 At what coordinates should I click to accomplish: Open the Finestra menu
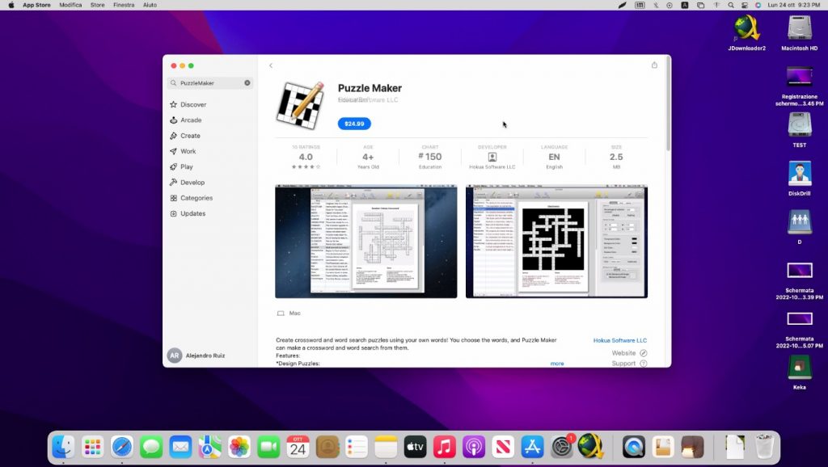click(124, 5)
